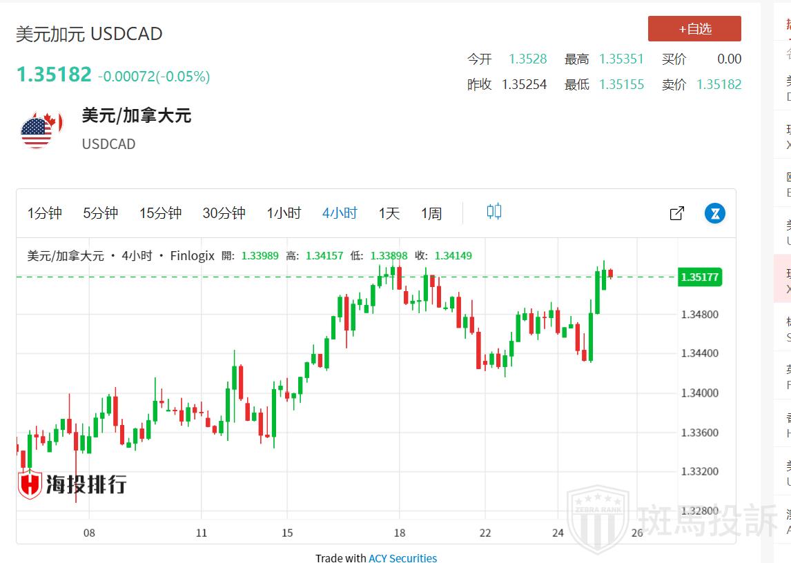Viewport: 791px width, 563px height.
Task: Click the 18 date label on time axis
Action: pyautogui.click(x=400, y=533)
